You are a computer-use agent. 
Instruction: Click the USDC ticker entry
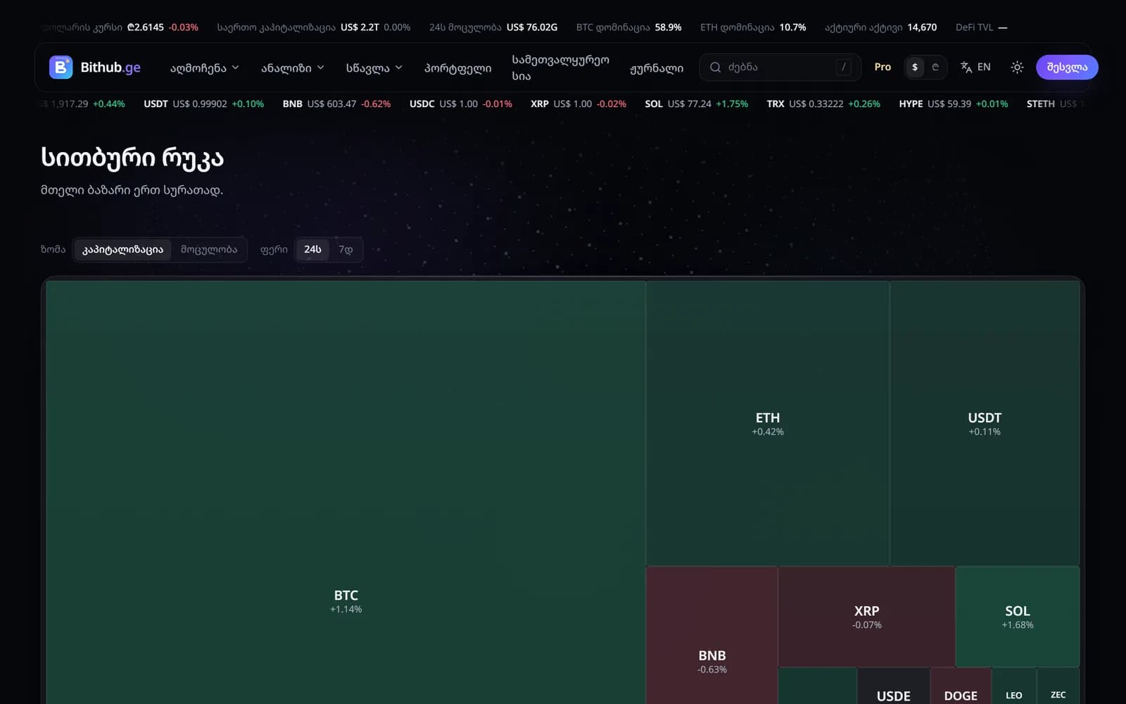(x=461, y=103)
